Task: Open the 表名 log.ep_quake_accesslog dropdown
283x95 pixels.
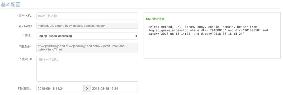Action: (x=87, y=36)
